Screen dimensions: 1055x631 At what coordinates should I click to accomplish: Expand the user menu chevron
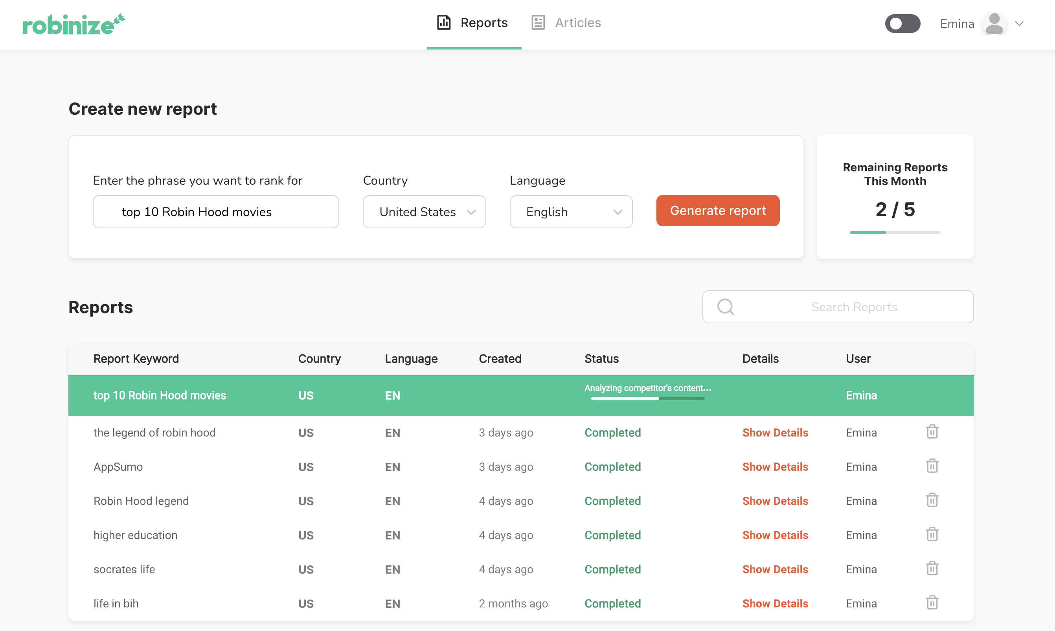coord(1019,24)
